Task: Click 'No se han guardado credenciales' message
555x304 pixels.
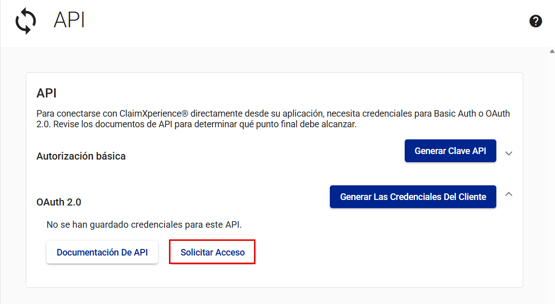Action: click(144, 225)
